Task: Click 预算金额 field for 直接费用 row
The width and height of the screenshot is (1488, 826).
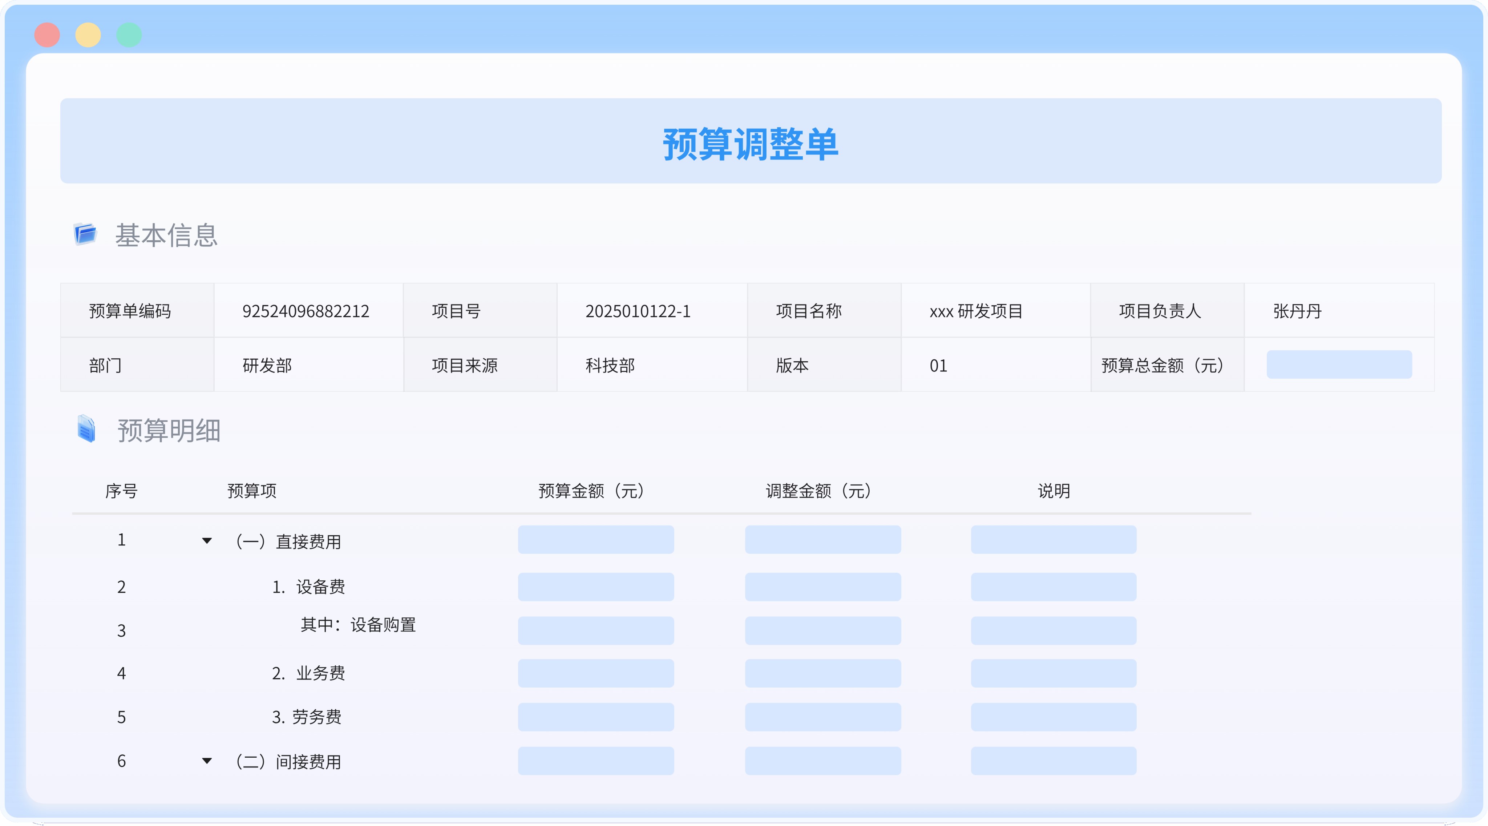Action: coord(595,540)
